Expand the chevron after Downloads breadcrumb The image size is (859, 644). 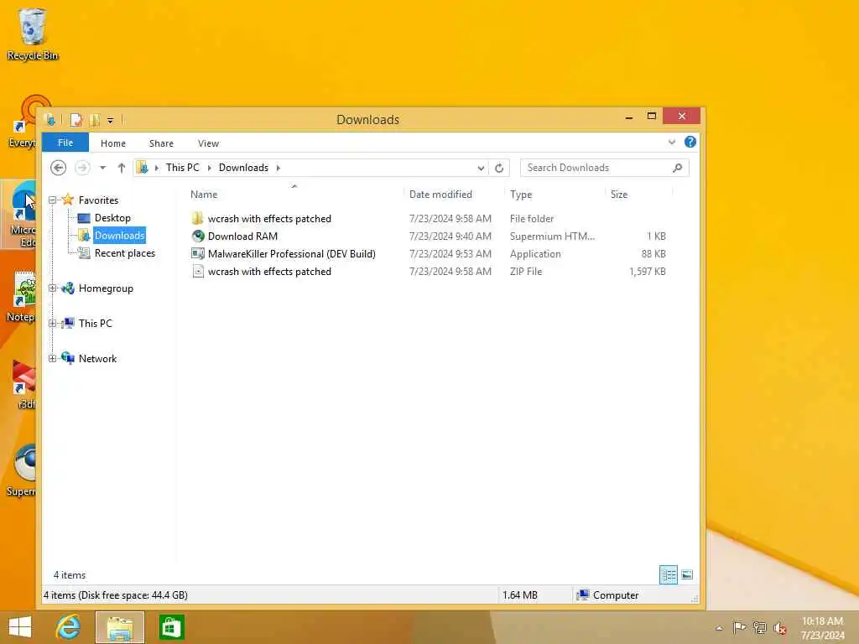pos(279,168)
